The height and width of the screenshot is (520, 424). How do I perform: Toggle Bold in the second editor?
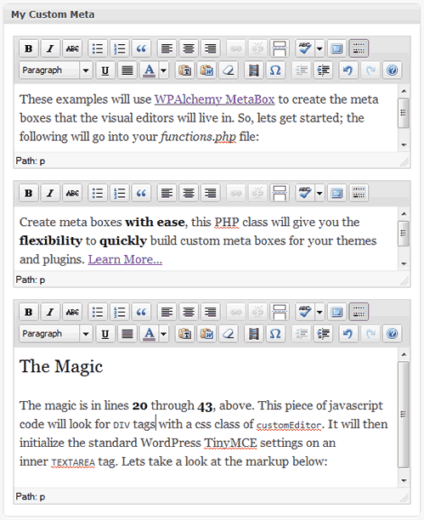click(29, 193)
